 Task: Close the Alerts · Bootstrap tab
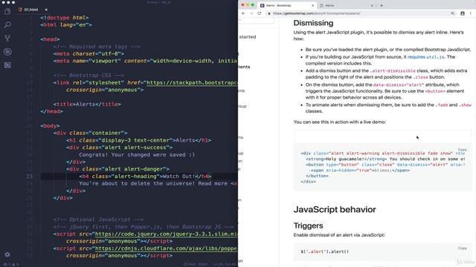[312, 5]
